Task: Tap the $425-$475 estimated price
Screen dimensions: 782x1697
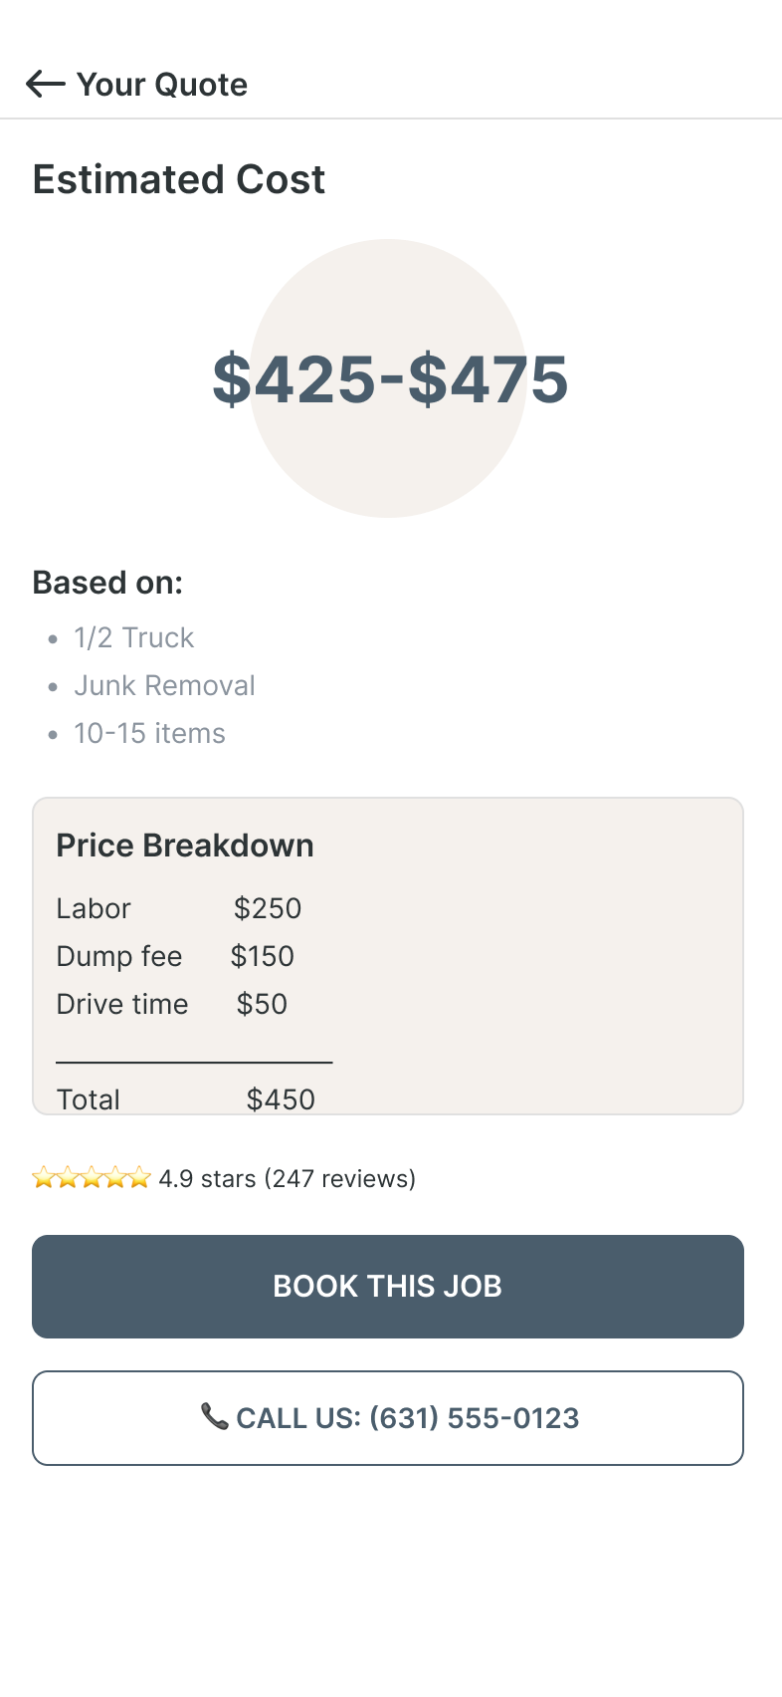Action: 389,379
